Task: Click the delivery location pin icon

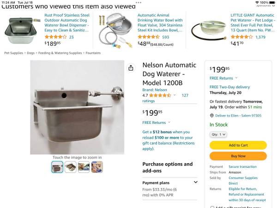Action: pyautogui.click(x=211, y=116)
